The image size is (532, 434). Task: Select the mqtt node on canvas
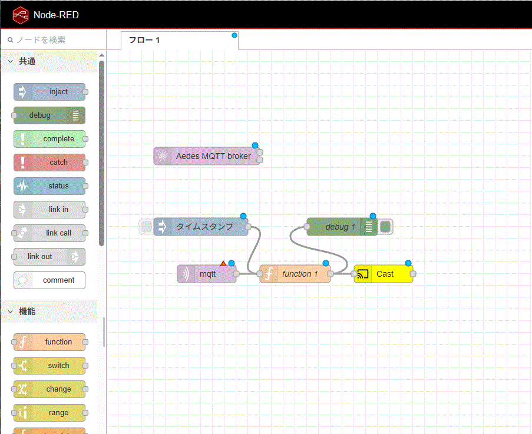(x=207, y=274)
